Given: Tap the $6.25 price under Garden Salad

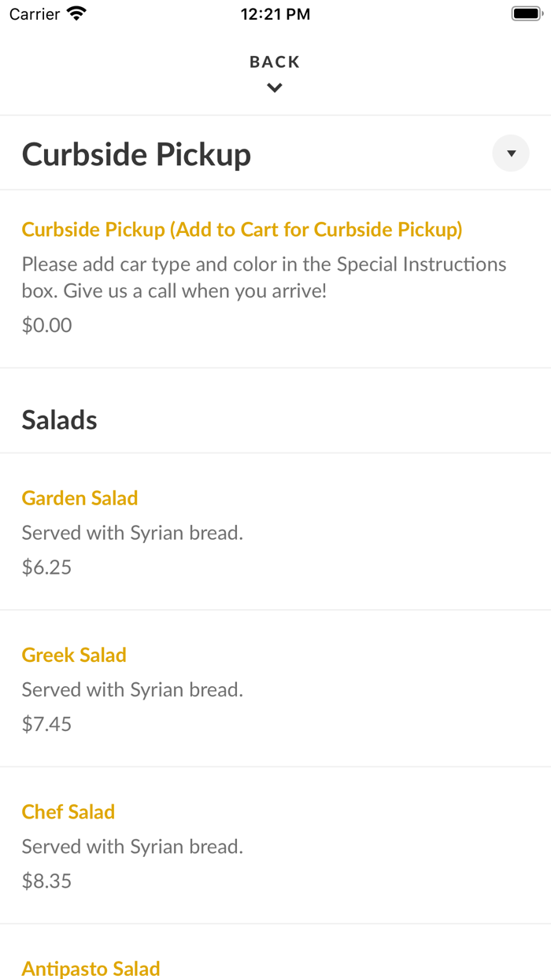Looking at the screenshot, I should point(46,567).
